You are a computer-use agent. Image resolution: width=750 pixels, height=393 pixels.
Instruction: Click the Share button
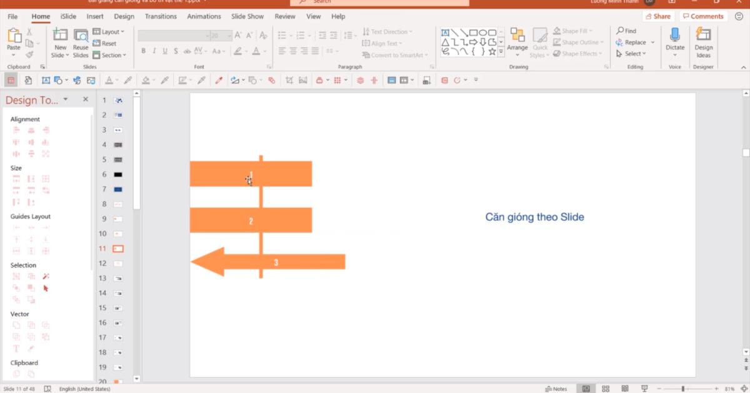658,16
